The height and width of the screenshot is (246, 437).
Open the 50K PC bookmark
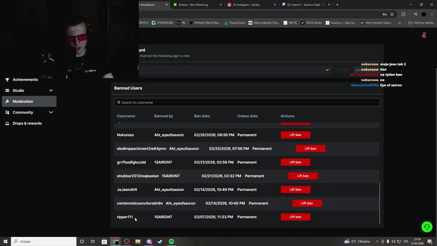pyautogui.click(x=290, y=23)
